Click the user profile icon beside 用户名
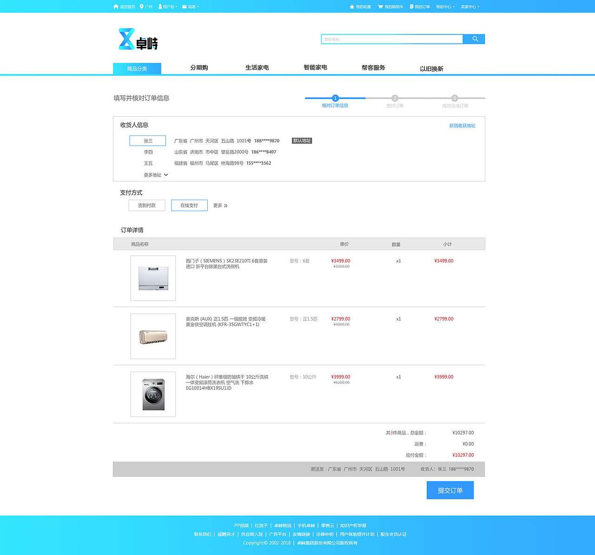 160,7
